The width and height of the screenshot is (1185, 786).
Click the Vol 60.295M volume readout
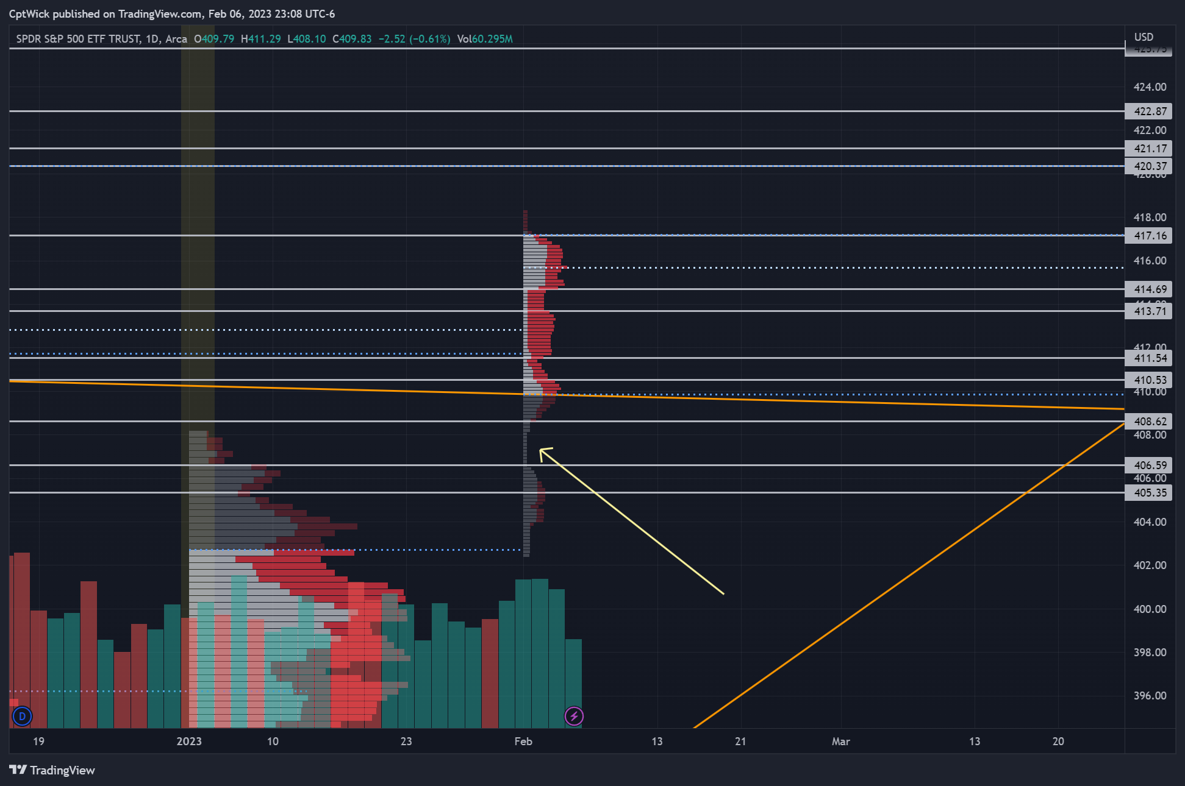[485, 39]
